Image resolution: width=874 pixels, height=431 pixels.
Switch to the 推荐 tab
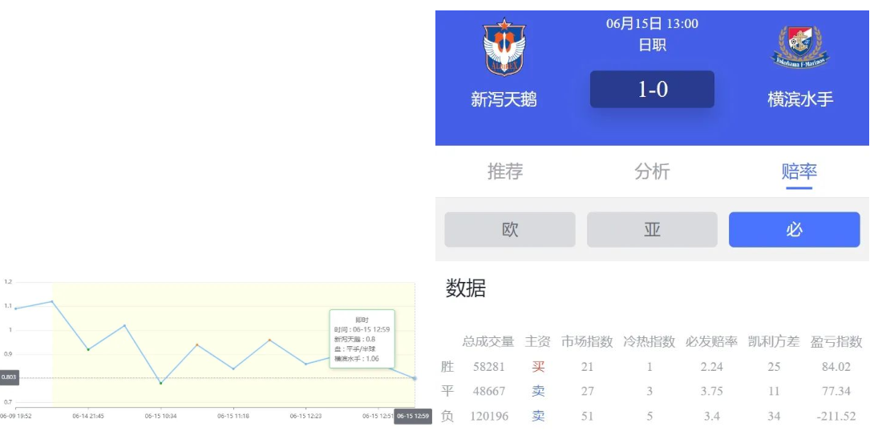click(505, 171)
